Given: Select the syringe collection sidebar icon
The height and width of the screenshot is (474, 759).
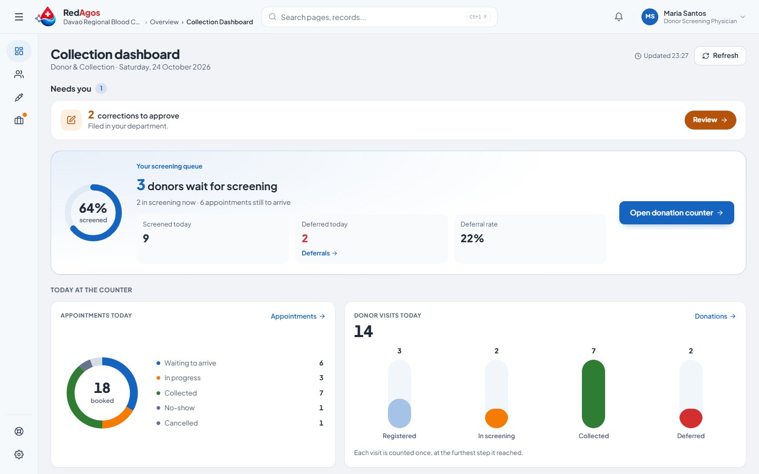Looking at the screenshot, I should pos(19,97).
